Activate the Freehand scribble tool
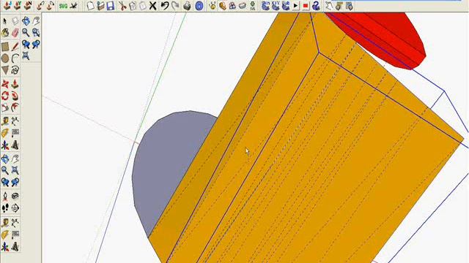Viewport: 469px width, 263px height. click(15, 70)
